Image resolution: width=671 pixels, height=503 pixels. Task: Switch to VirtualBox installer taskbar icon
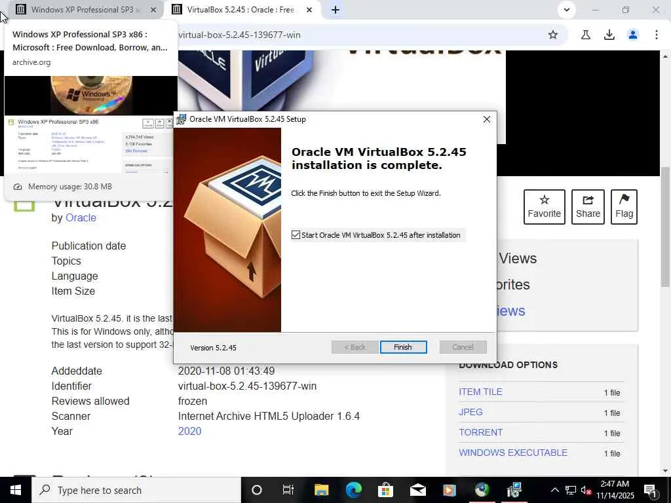coord(514,490)
